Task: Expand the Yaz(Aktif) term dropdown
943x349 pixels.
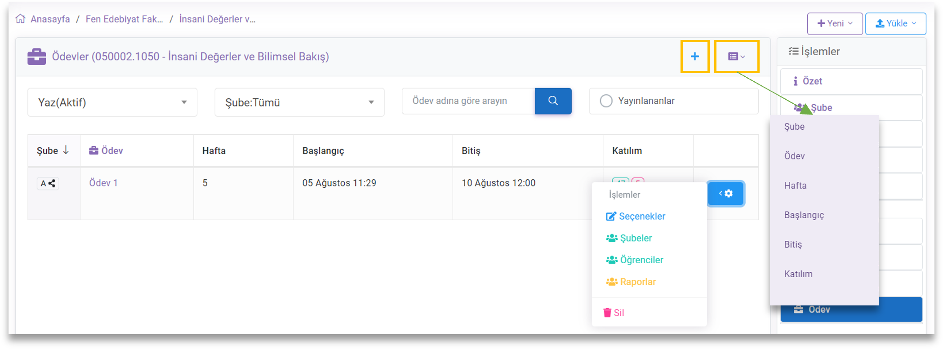Action: (x=112, y=102)
